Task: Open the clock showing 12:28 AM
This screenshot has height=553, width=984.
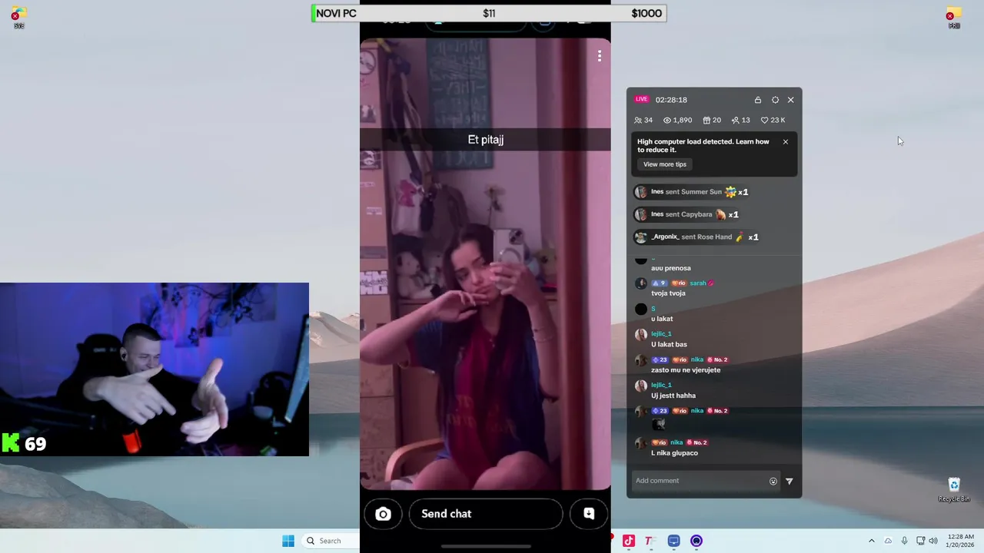Action: (961, 541)
